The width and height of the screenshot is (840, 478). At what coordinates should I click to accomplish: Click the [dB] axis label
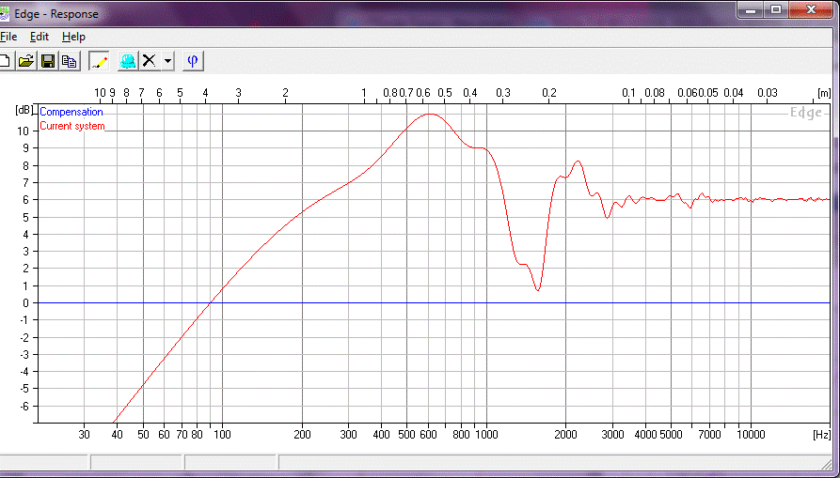[x=24, y=110]
